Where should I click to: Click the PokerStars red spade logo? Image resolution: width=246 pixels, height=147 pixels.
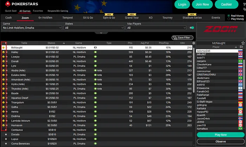pyautogui.click(x=8, y=4)
